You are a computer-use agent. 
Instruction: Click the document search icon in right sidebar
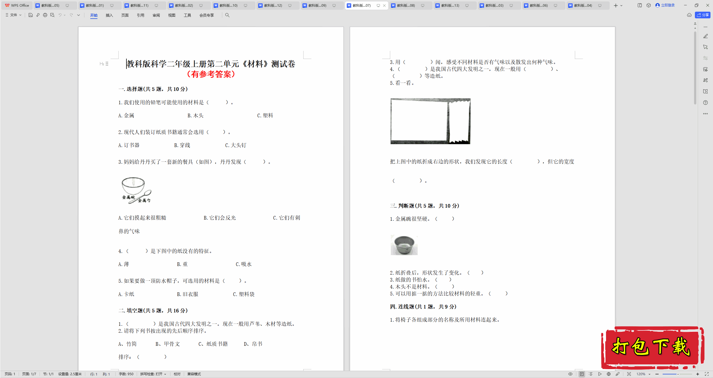705,91
